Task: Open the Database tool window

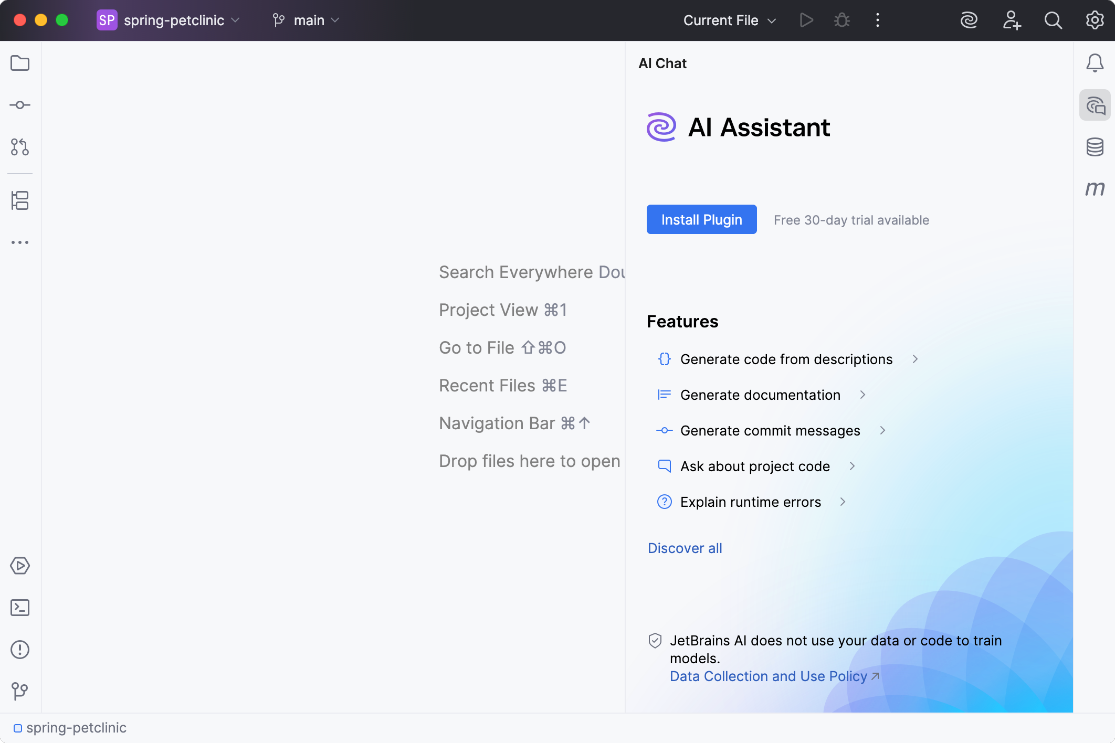Action: tap(1095, 147)
